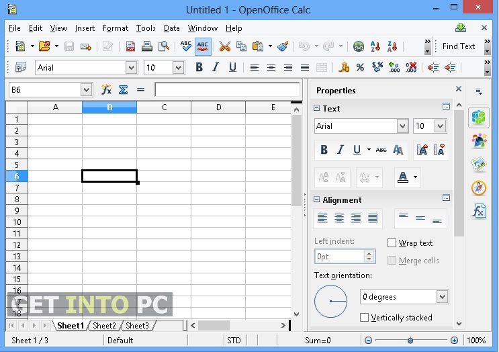
Task: Click Decrease Indent icon in toolbar
Action: [x=433, y=67]
